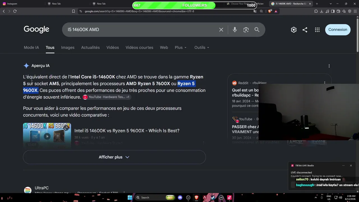Click the taskbar Search box

(x=155, y=198)
